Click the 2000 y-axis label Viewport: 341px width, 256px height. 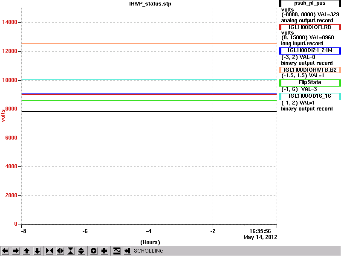coord(12,195)
